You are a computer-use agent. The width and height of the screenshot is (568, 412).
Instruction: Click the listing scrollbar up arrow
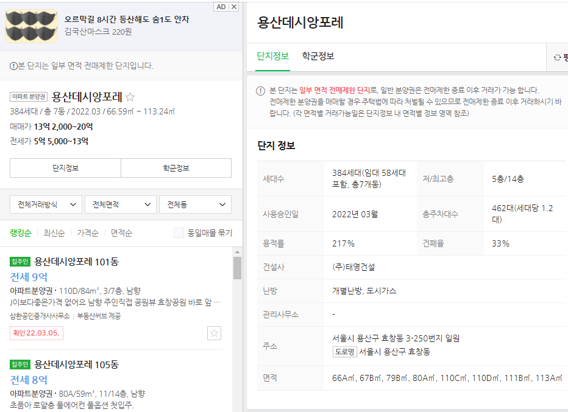[237, 252]
